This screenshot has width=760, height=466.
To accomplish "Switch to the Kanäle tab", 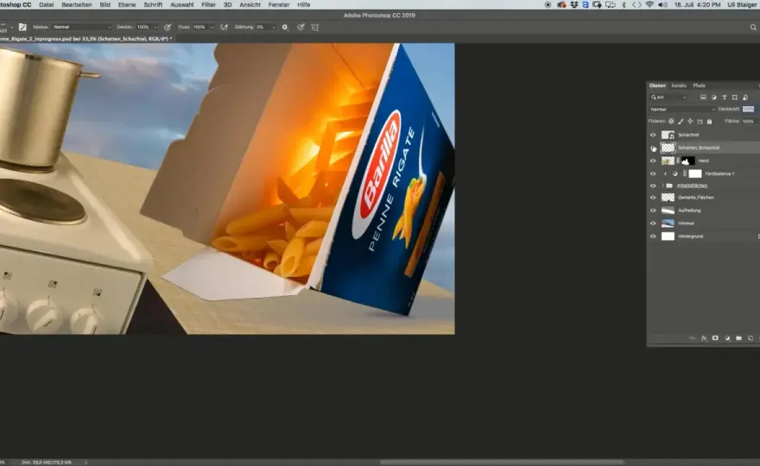I will 679,85.
